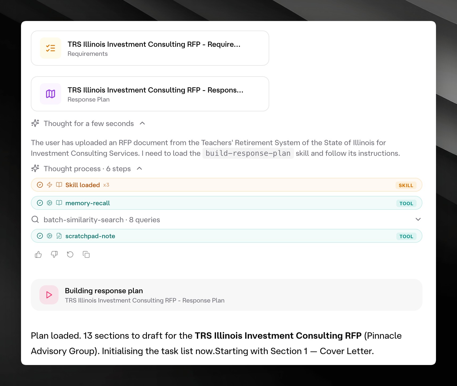Open the TRS Illinois Response Plan card
The height and width of the screenshot is (386, 457).
(150, 94)
